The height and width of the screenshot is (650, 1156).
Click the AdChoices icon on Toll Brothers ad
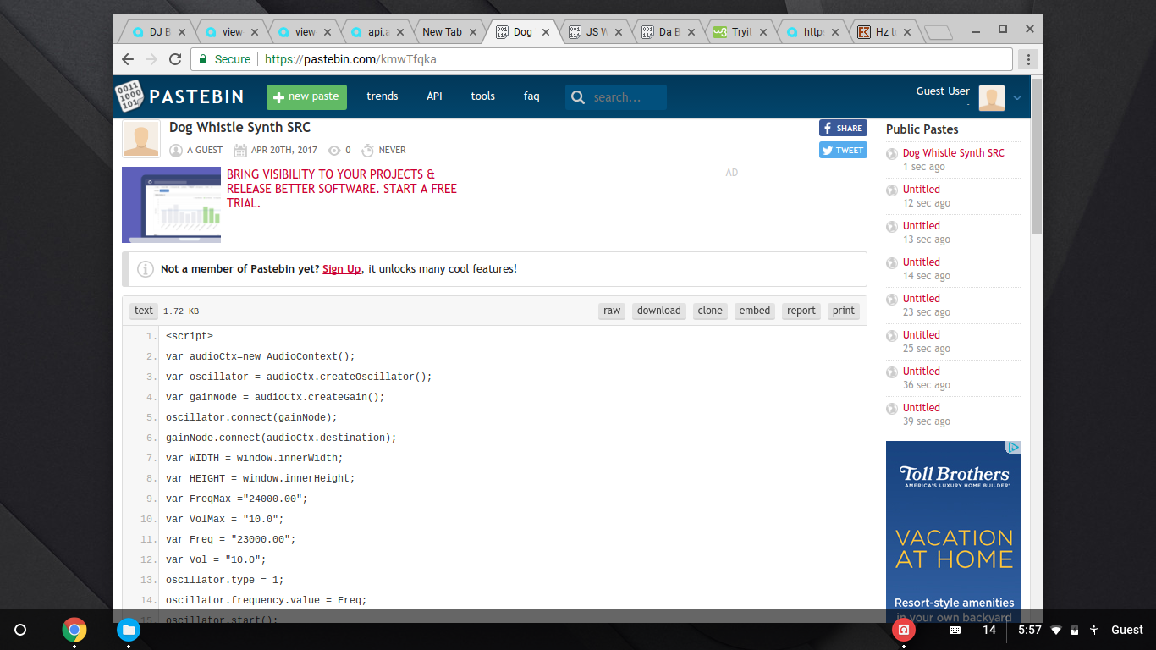coord(1013,447)
